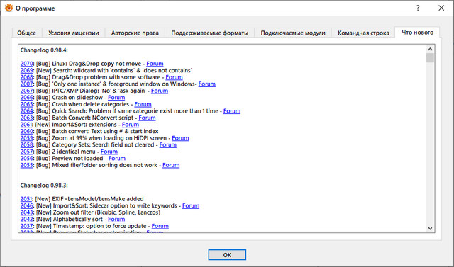Open Forum link for Zoom at 99% bug
This screenshot has height=267, width=454.
click(180, 138)
